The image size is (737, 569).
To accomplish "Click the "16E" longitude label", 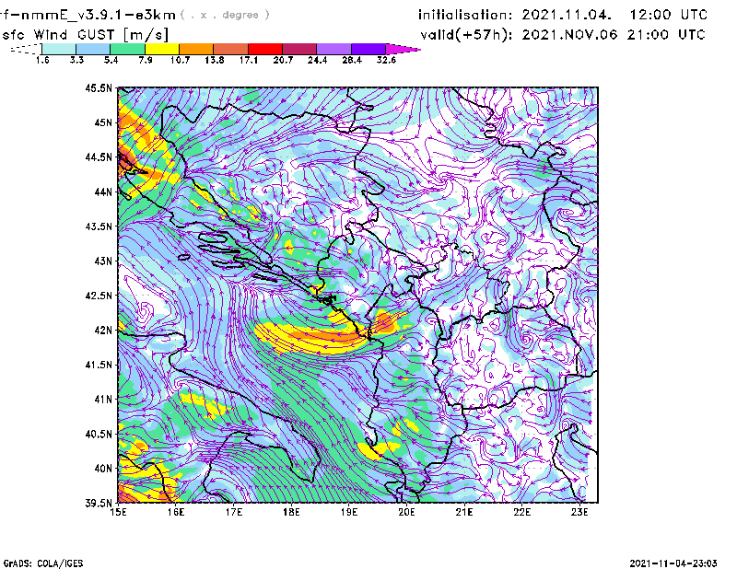I will 176,512.
